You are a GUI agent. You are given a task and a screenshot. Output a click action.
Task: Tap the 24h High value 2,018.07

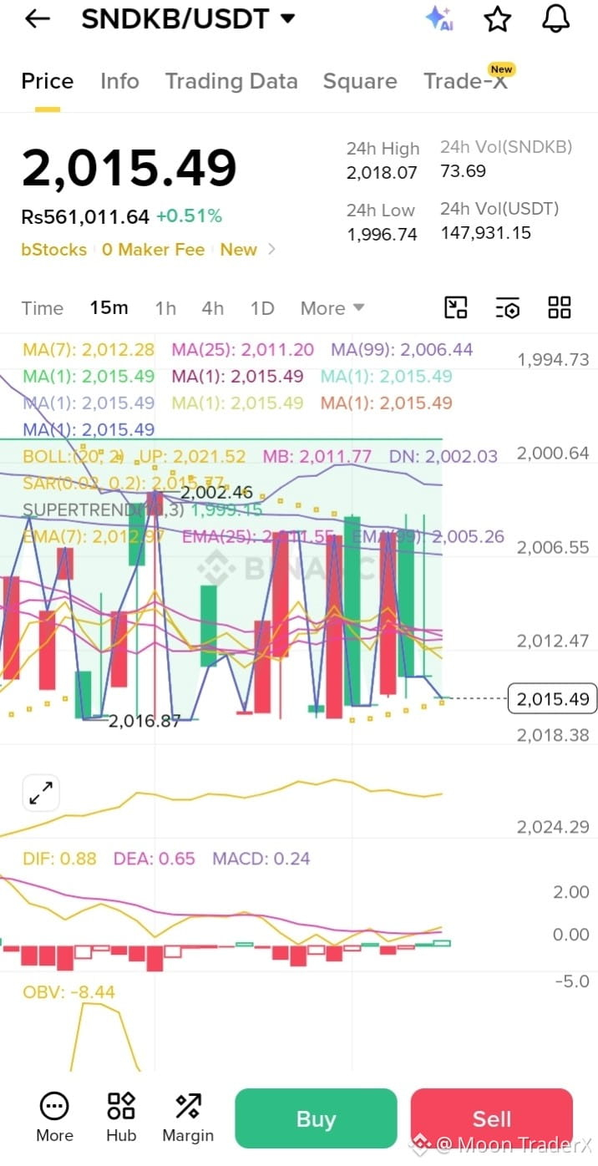pyautogui.click(x=382, y=174)
